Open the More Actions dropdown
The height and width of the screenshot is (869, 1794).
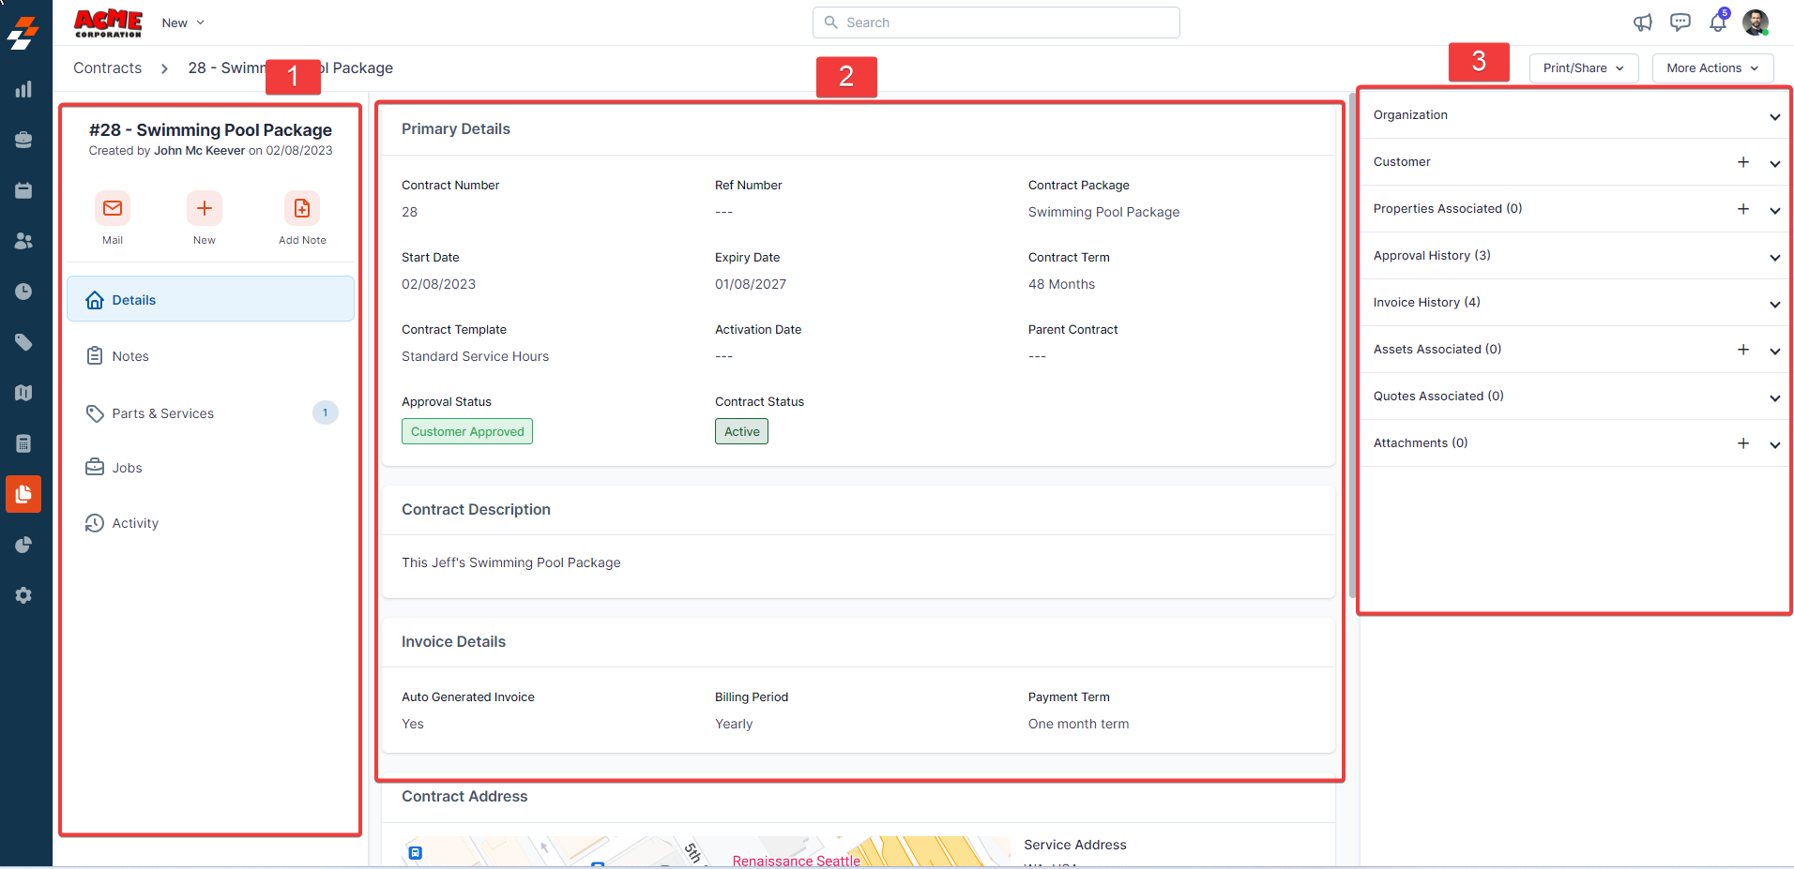point(1711,68)
